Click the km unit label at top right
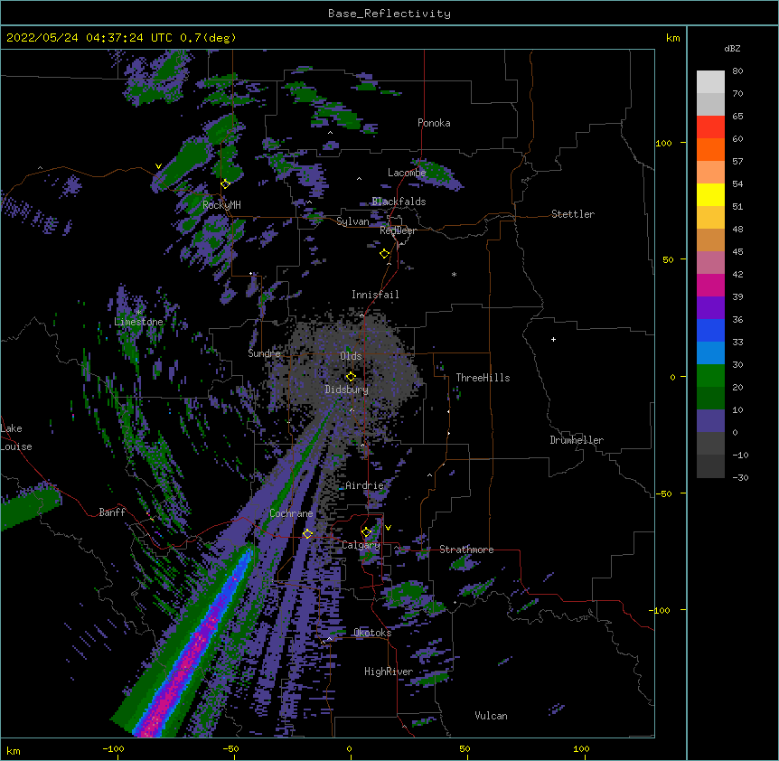Screen dimensions: 779x761 tap(672, 38)
